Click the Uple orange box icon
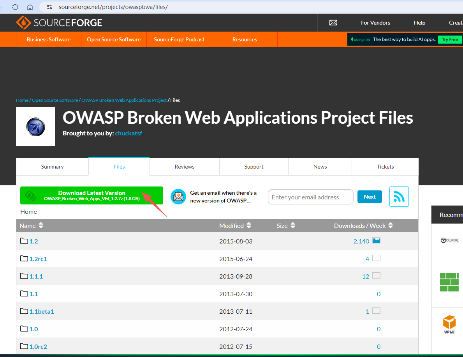Screen dimensions: 463x357 tap(449, 325)
